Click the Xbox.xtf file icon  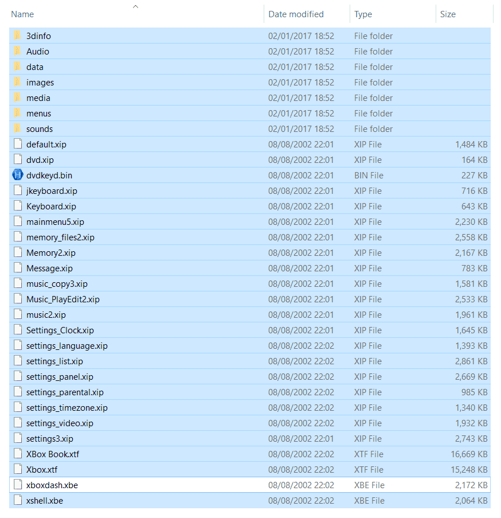(18, 469)
